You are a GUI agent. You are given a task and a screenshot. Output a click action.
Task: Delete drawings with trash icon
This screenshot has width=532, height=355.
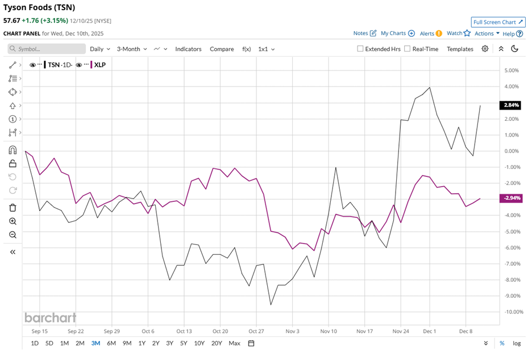pos(13,208)
